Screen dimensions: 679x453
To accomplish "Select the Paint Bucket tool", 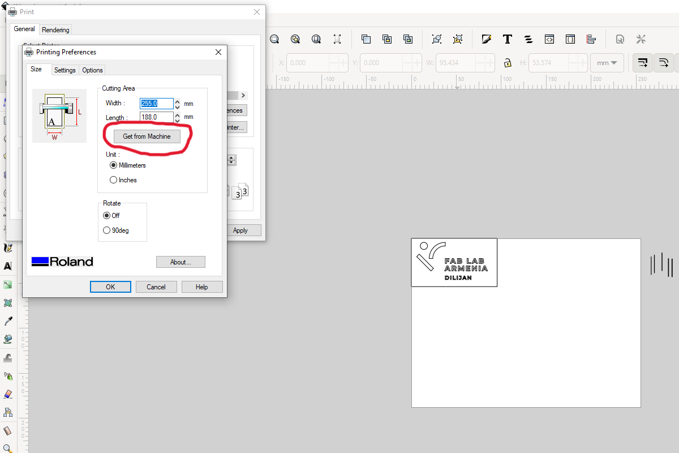I will tap(8, 339).
